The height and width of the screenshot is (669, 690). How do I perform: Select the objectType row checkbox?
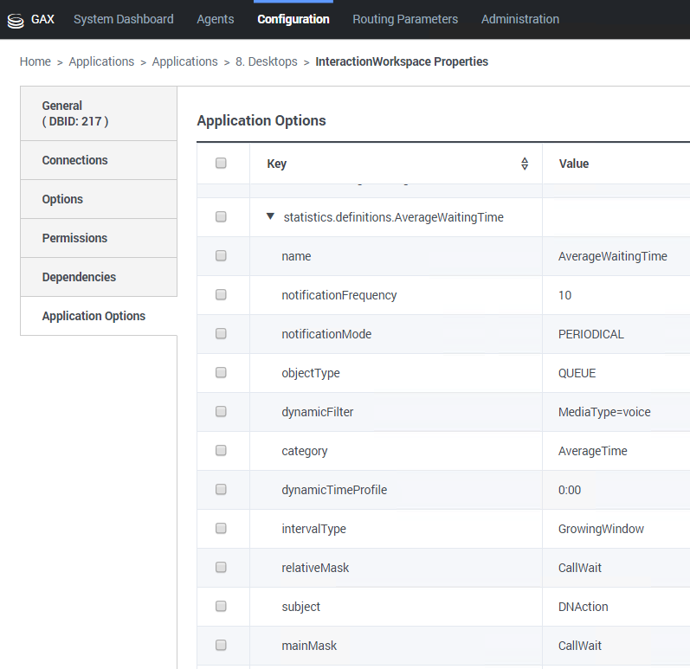(221, 373)
